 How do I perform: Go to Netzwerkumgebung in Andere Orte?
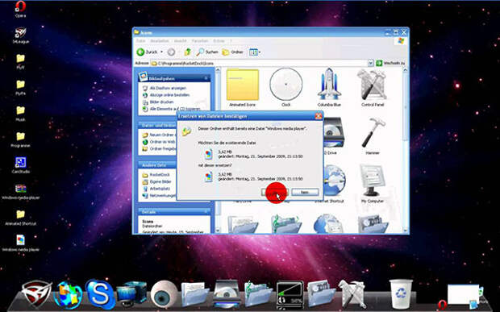[x=163, y=196]
